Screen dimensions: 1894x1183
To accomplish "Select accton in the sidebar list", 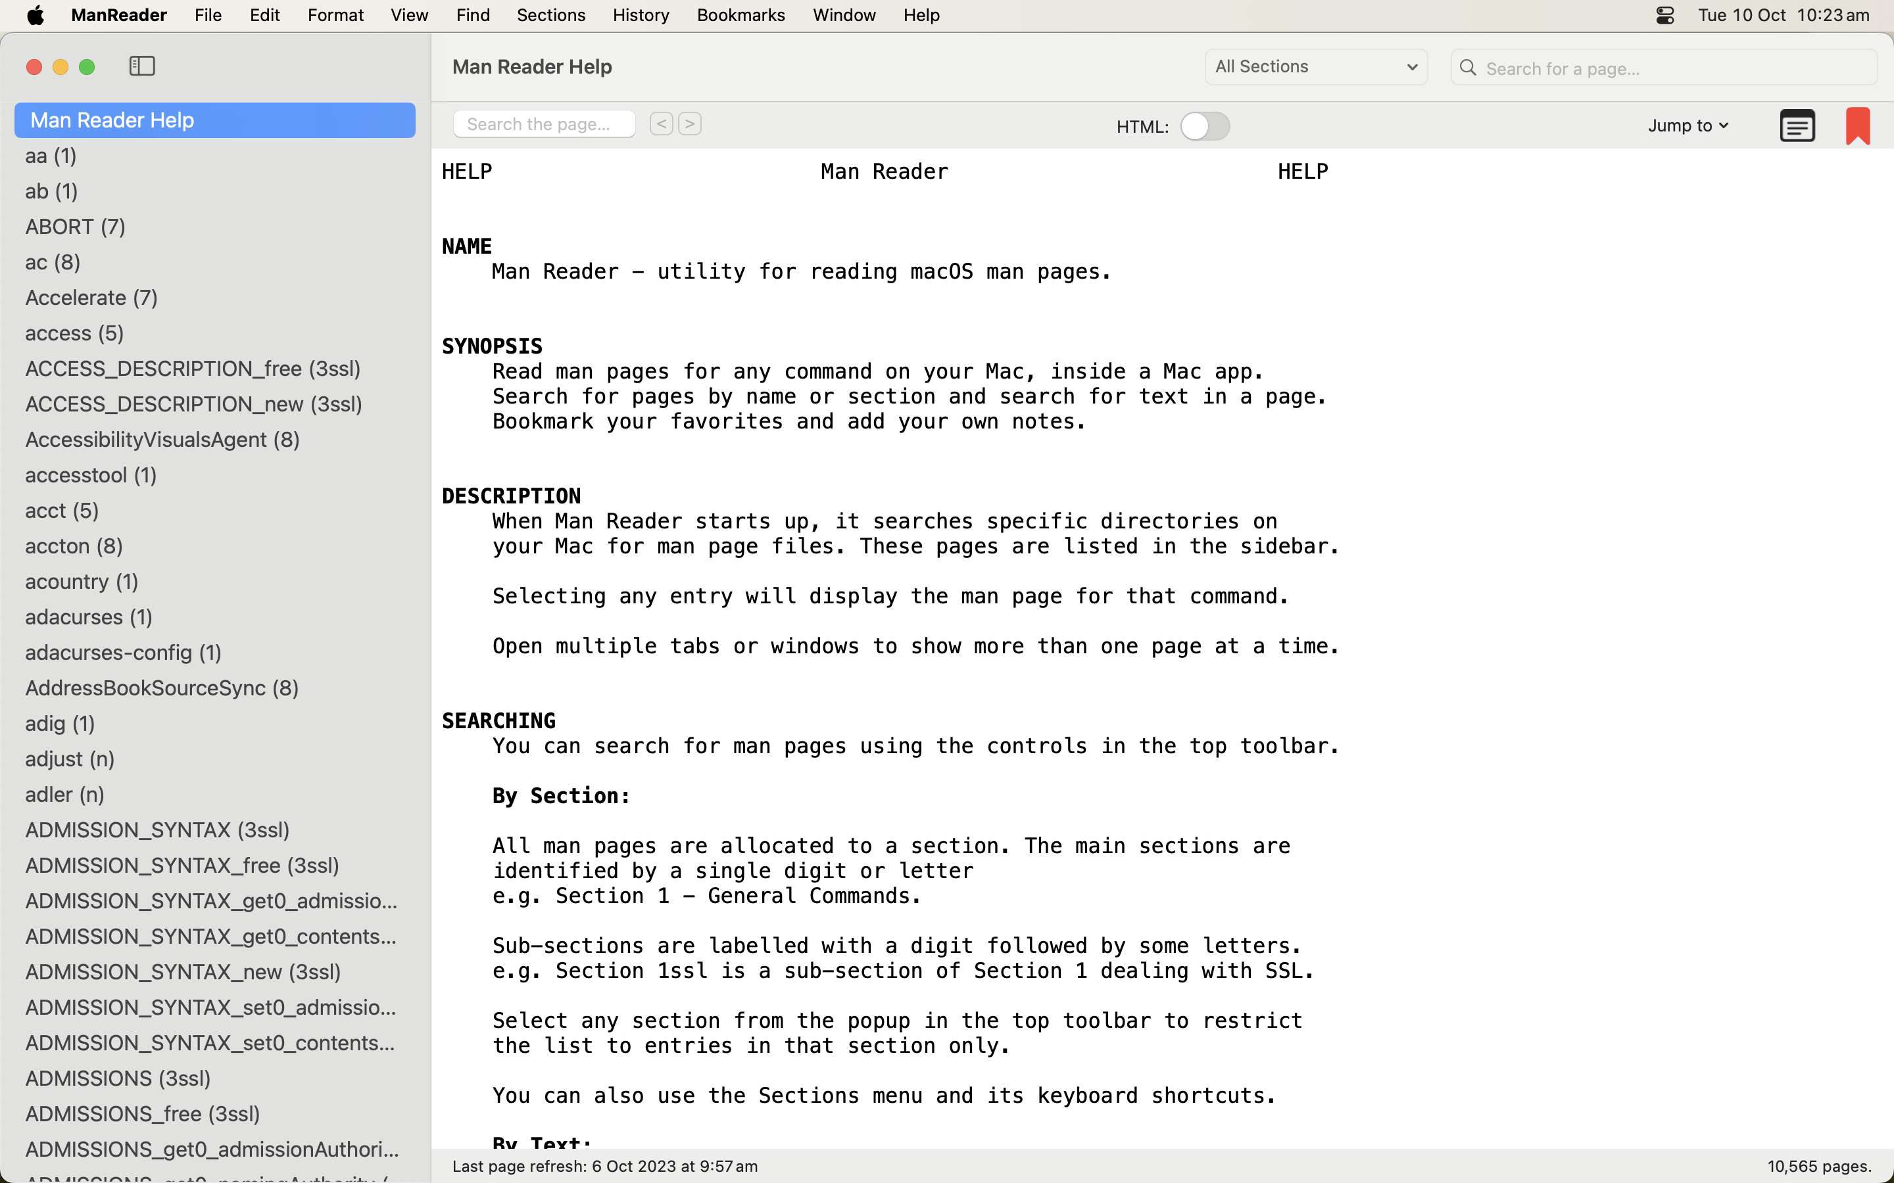I will (x=73, y=546).
